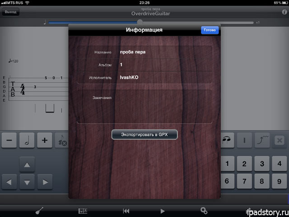Tap number key 7
The width and height of the screenshot is (289, 217).
(244, 181)
